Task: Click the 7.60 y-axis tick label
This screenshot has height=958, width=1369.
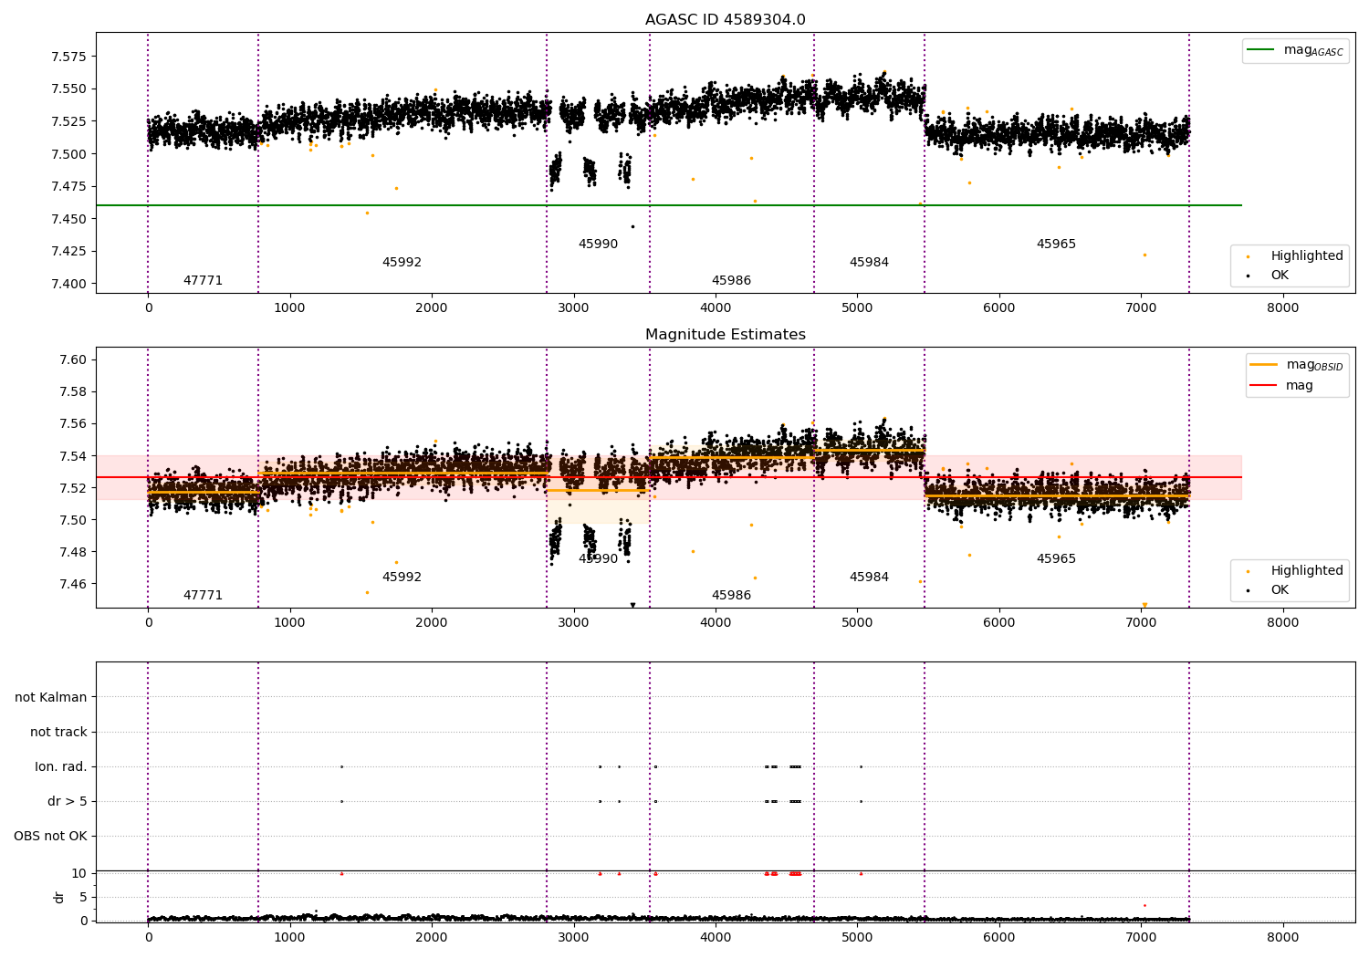Action: pos(73,360)
